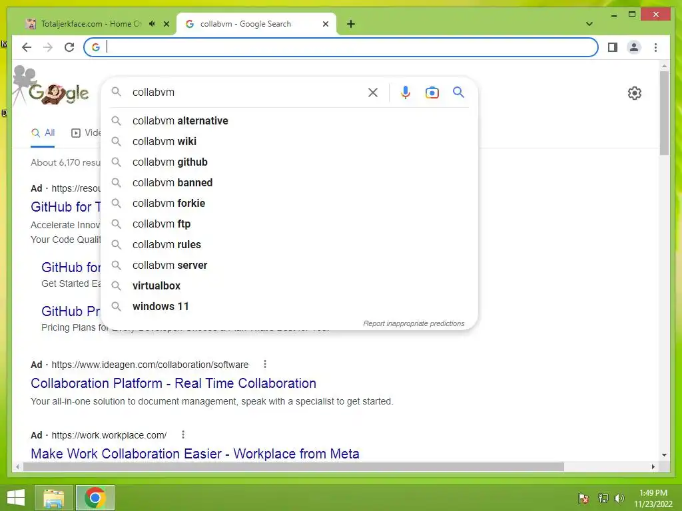
Task: Open the Chrome profile avatar
Action: point(634,47)
